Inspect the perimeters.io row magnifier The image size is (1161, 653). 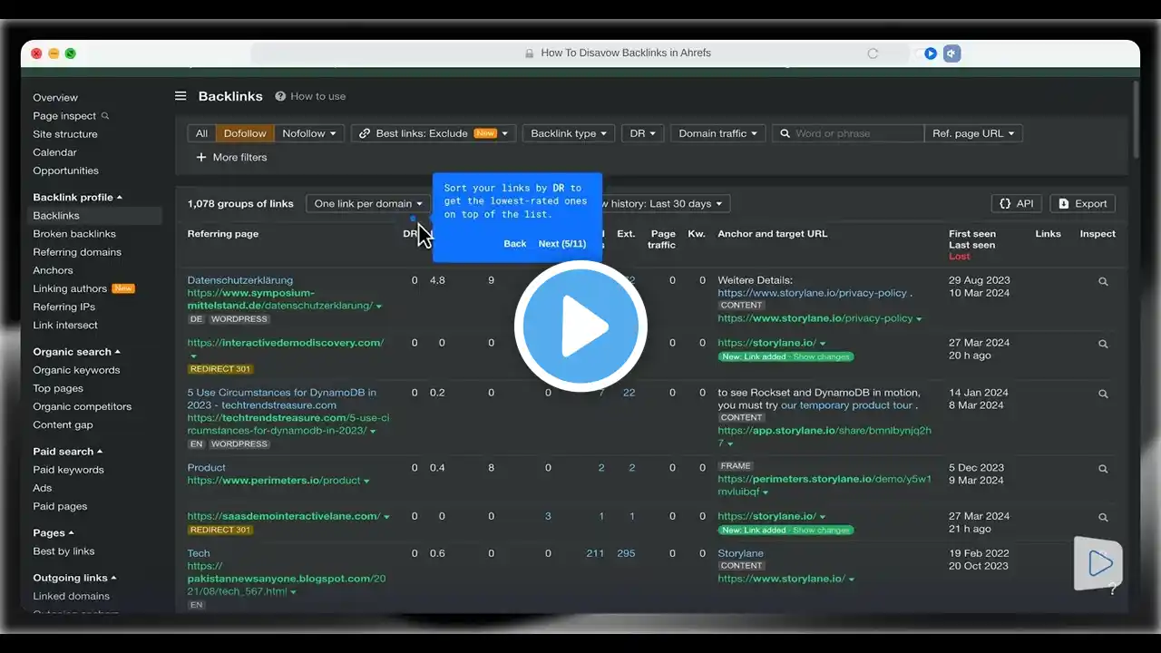coord(1103,470)
